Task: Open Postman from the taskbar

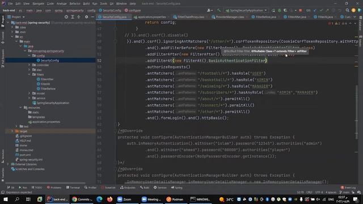Action: [175, 199]
